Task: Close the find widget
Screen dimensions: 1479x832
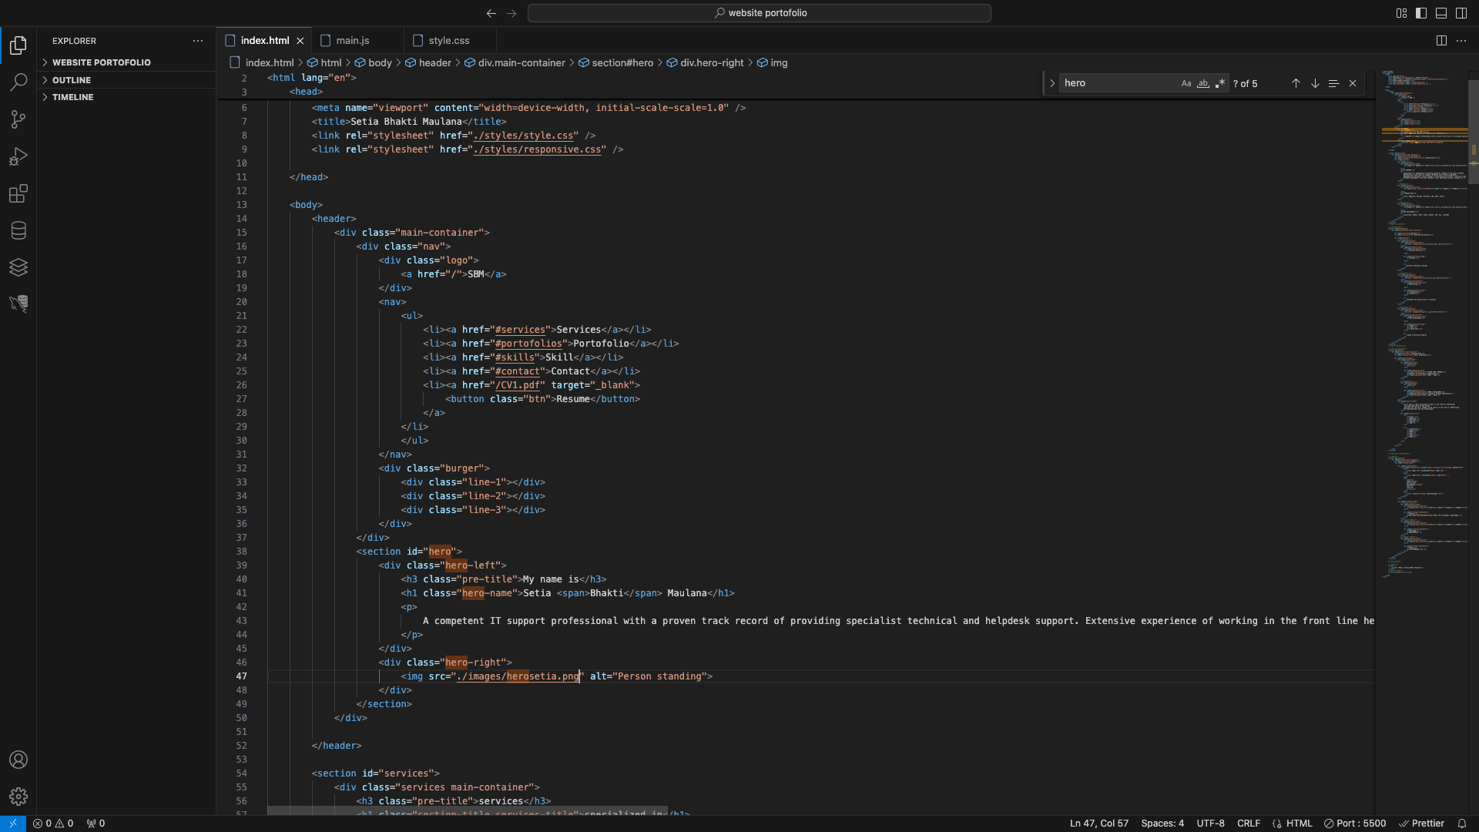Action: pos(1353,83)
